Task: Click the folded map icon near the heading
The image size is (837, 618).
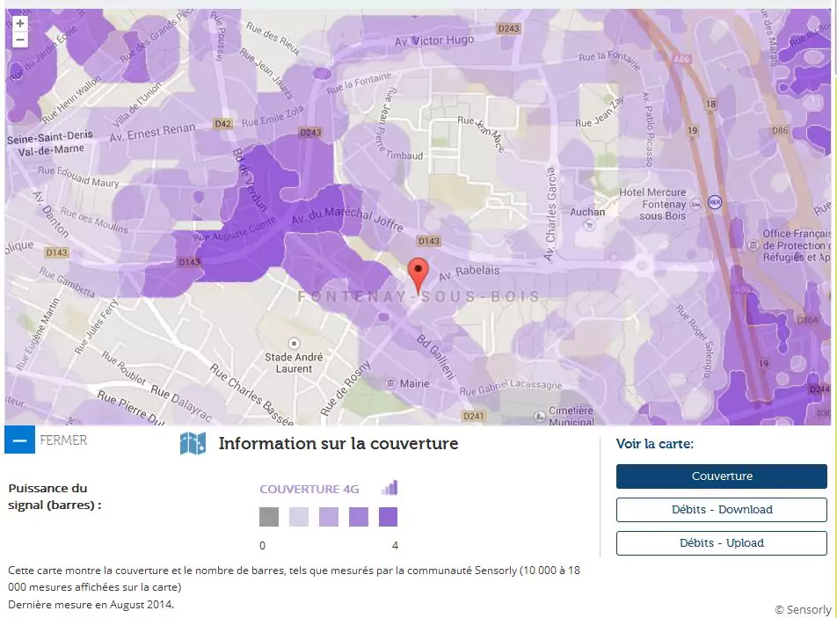Action: (193, 444)
